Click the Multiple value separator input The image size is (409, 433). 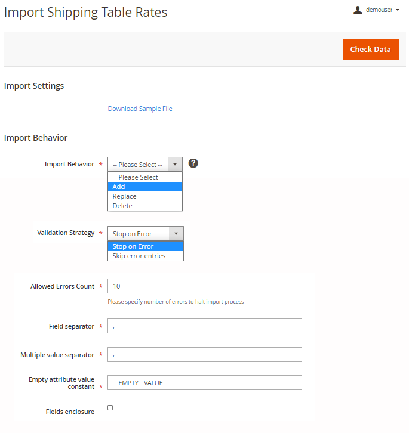click(205, 355)
